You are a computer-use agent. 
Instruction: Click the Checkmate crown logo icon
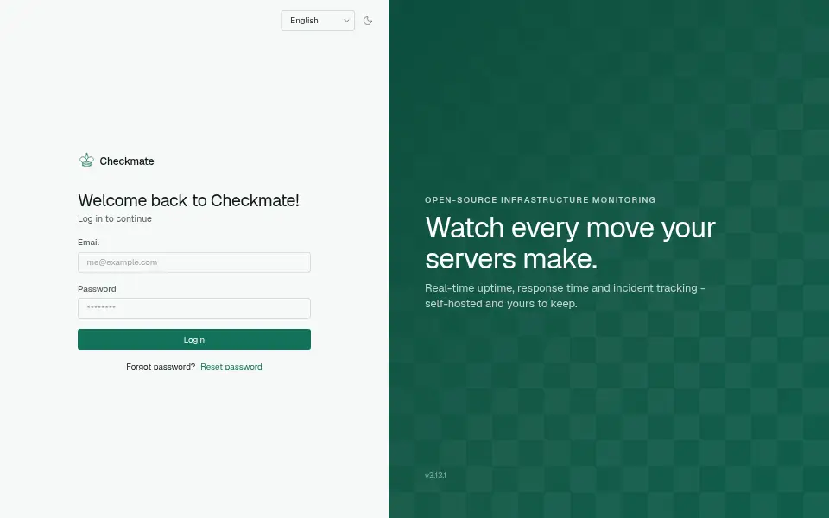point(86,161)
